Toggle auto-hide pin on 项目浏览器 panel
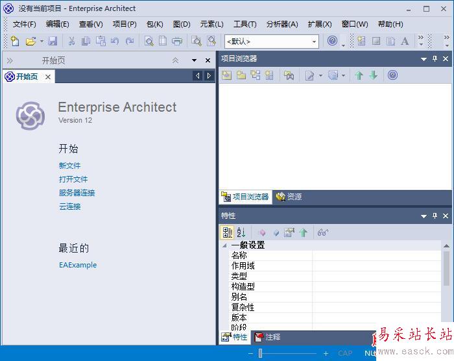Viewport: 454px width, 361px height. pos(435,58)
